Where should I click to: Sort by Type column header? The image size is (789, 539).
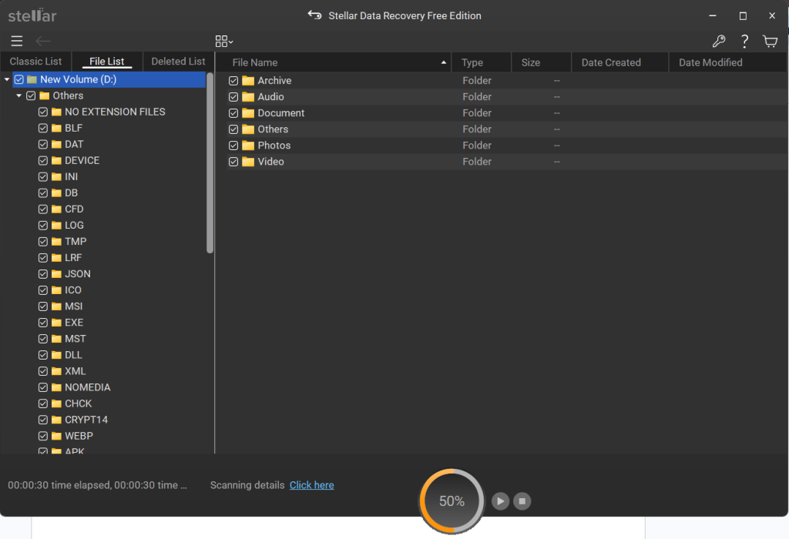[482, 62]
